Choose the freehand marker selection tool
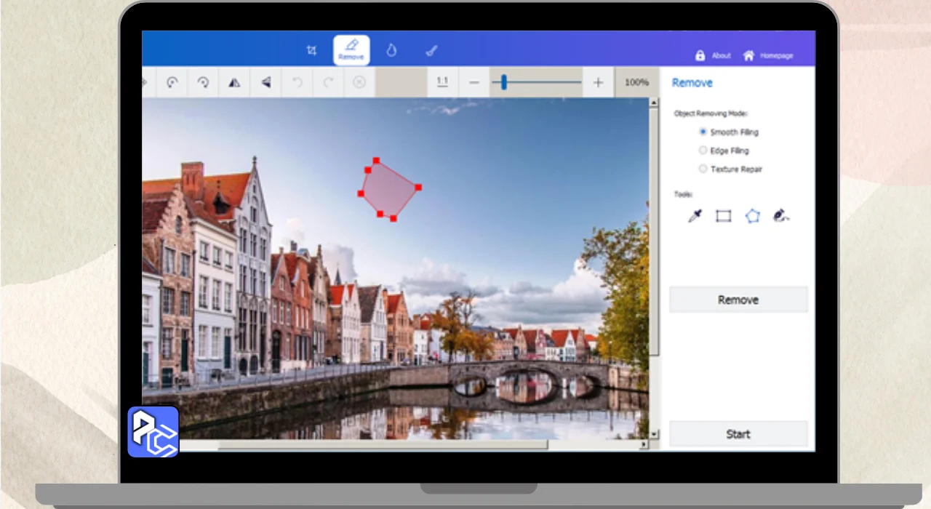 click(781, 216)
